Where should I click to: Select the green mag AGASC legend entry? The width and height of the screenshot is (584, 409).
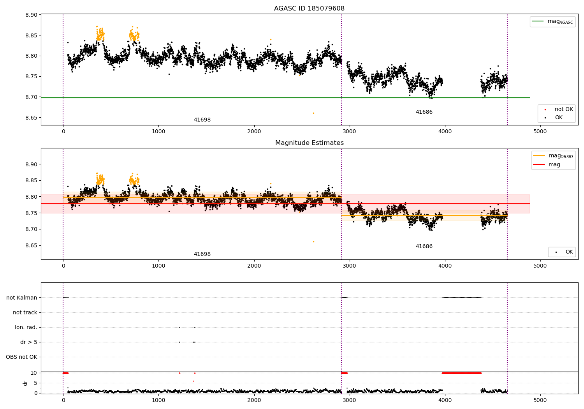click(552, 21)
